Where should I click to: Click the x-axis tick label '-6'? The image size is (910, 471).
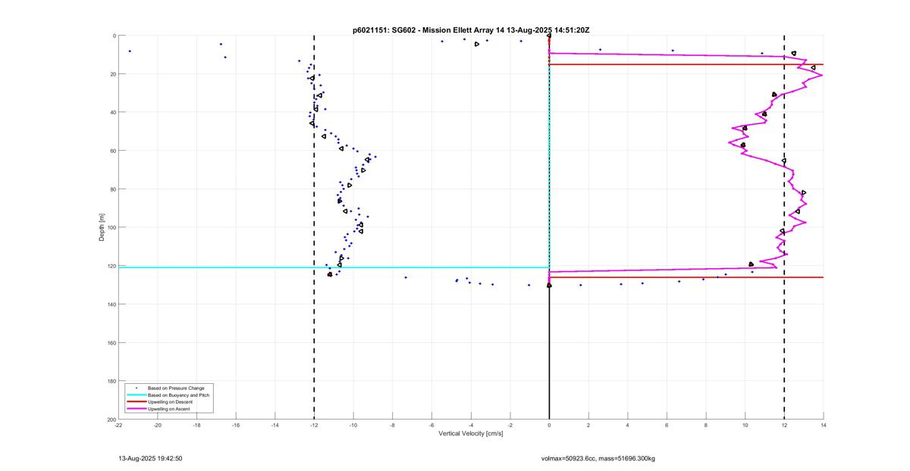pyautogui.click(x=431, y=426)
